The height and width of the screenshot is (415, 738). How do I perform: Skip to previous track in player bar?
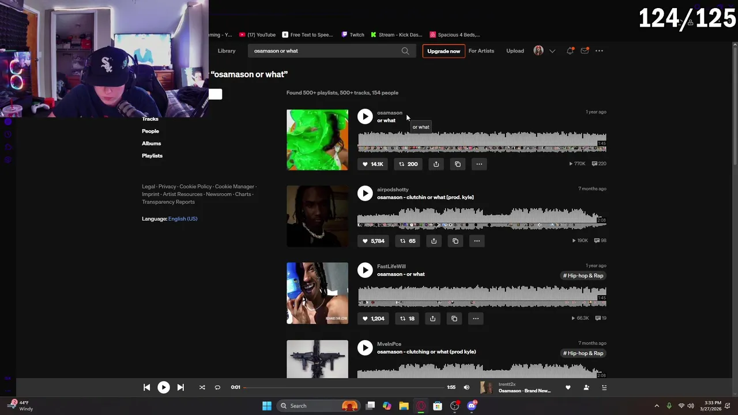point(146,387)
